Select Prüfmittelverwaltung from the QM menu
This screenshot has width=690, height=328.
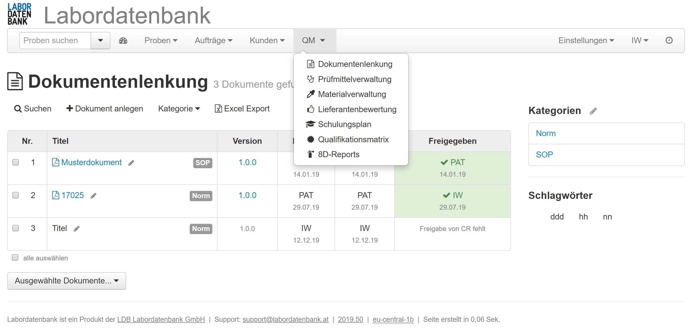(354, 79)
